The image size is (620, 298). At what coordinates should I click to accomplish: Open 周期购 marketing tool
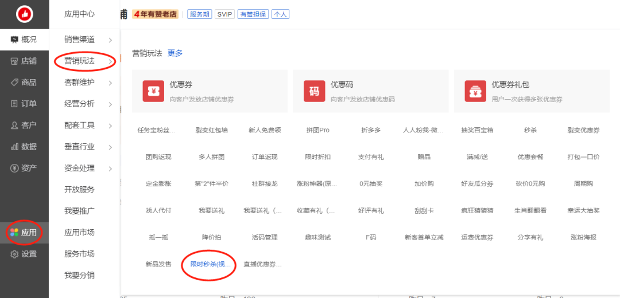(584, 184)
